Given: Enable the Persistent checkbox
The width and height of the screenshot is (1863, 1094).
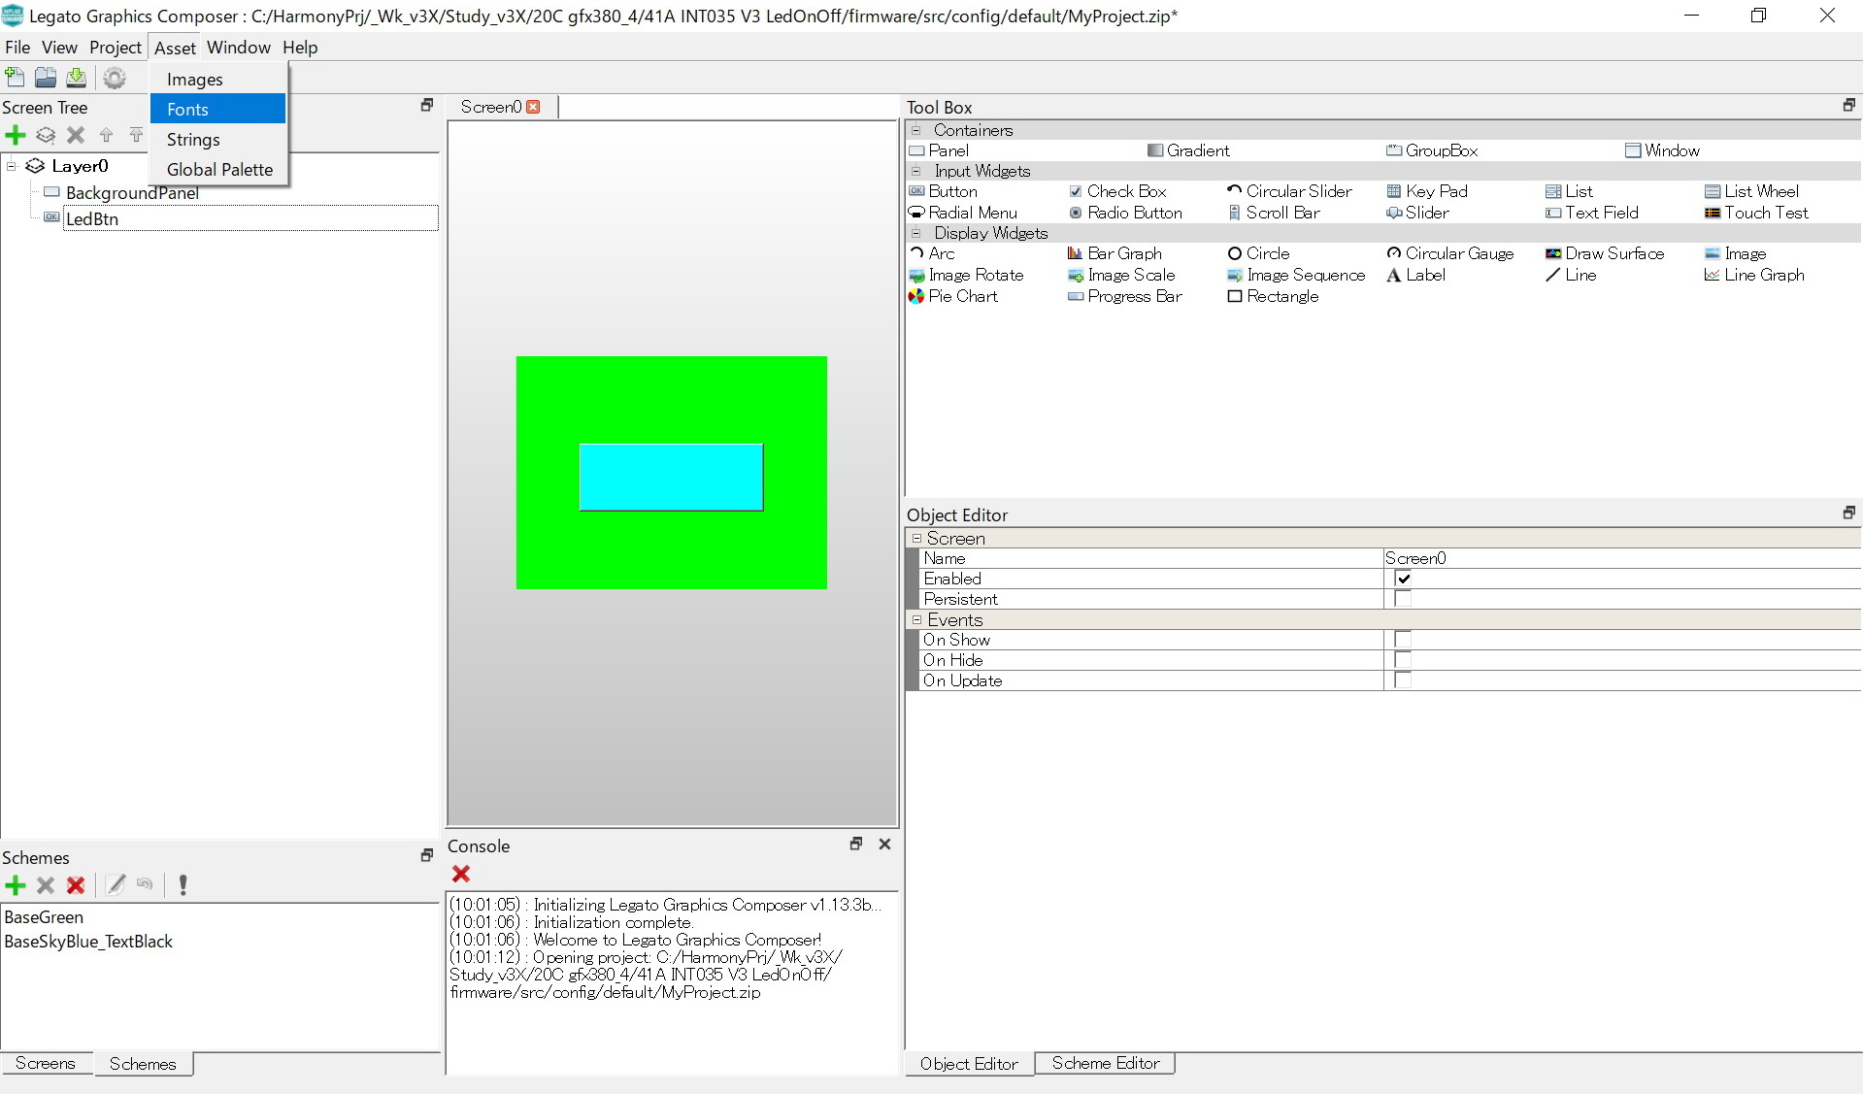Looking at the screenshot, I should pos(1403,599).
